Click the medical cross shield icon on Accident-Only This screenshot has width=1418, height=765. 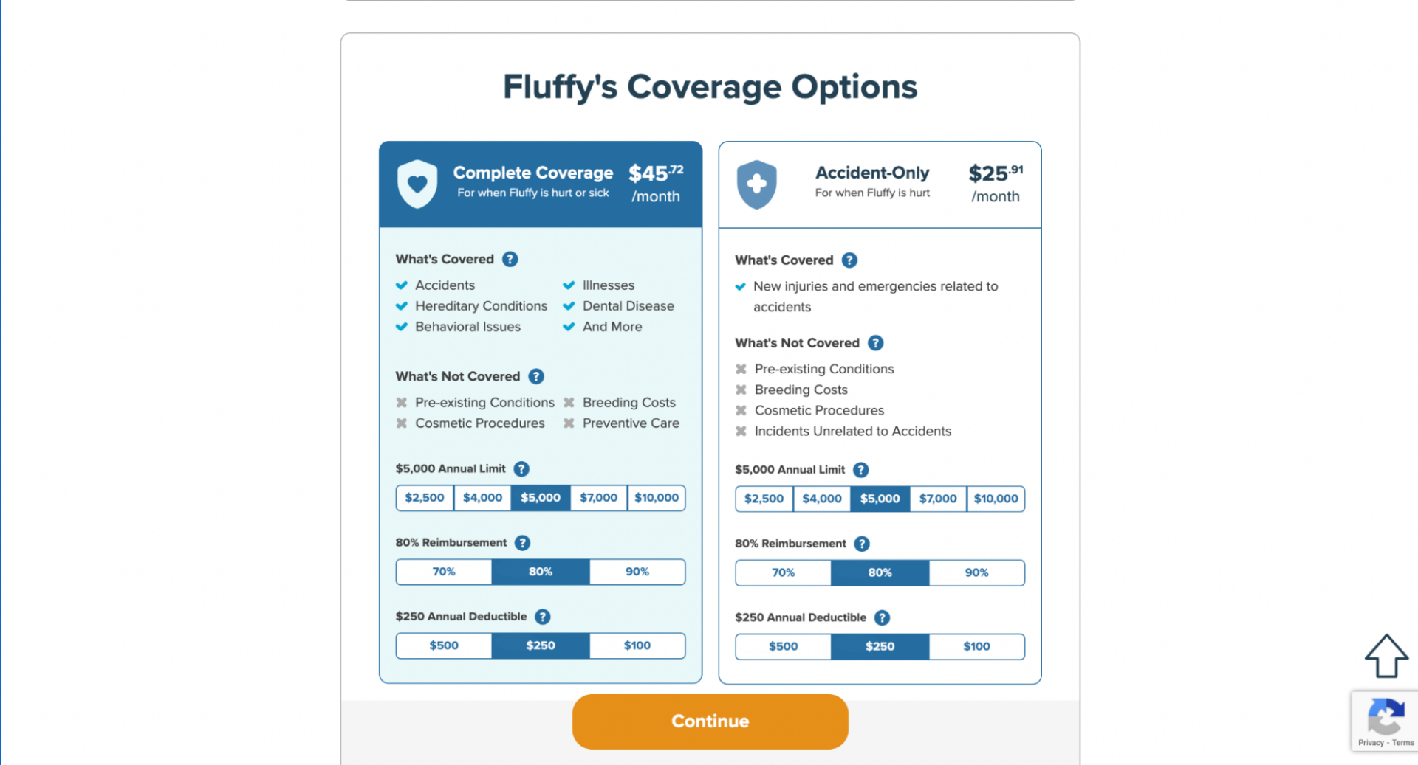pos(757,184)
